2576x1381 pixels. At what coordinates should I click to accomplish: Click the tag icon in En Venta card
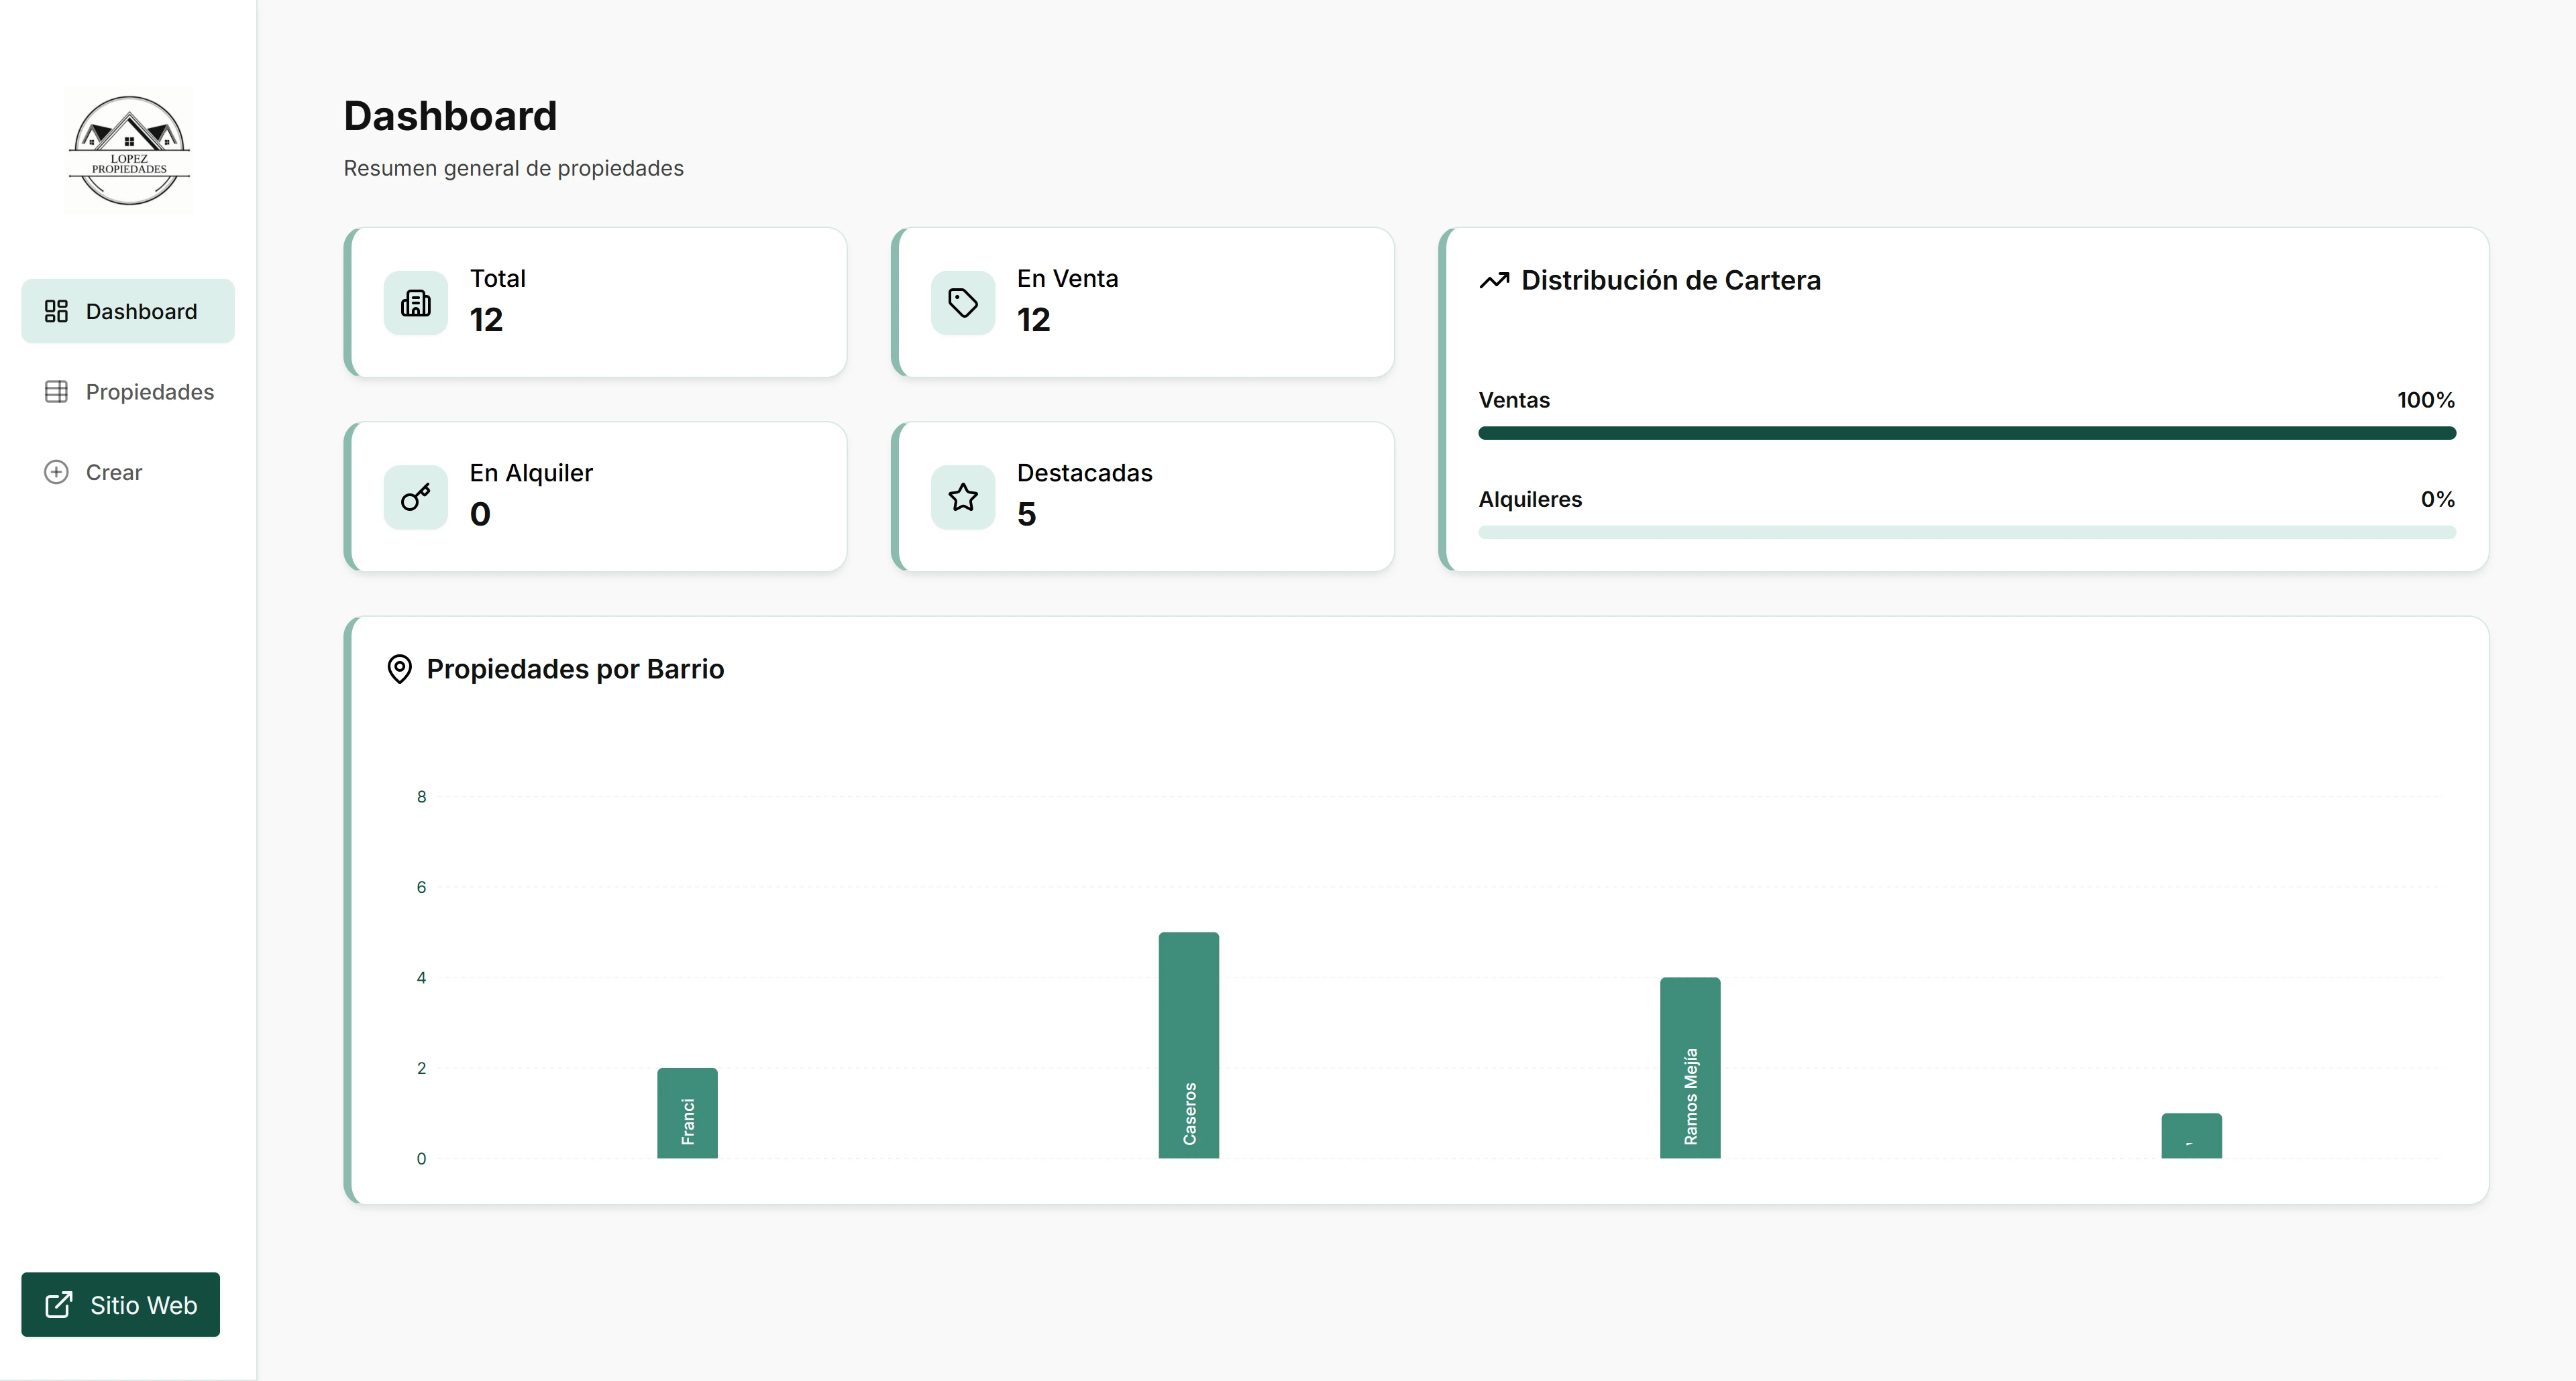click(963, 303)
